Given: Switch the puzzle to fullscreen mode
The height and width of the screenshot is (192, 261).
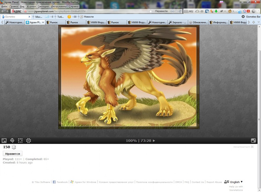Looking at the screenshot, I should click(253, 141).
